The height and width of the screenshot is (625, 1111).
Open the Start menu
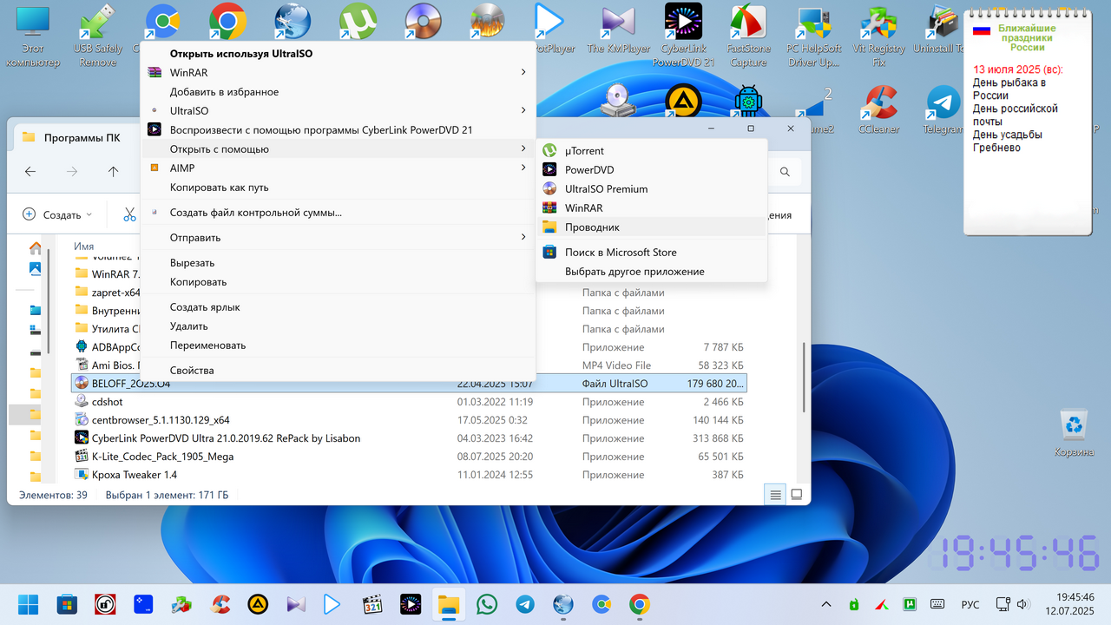click(x=28, y=604)
